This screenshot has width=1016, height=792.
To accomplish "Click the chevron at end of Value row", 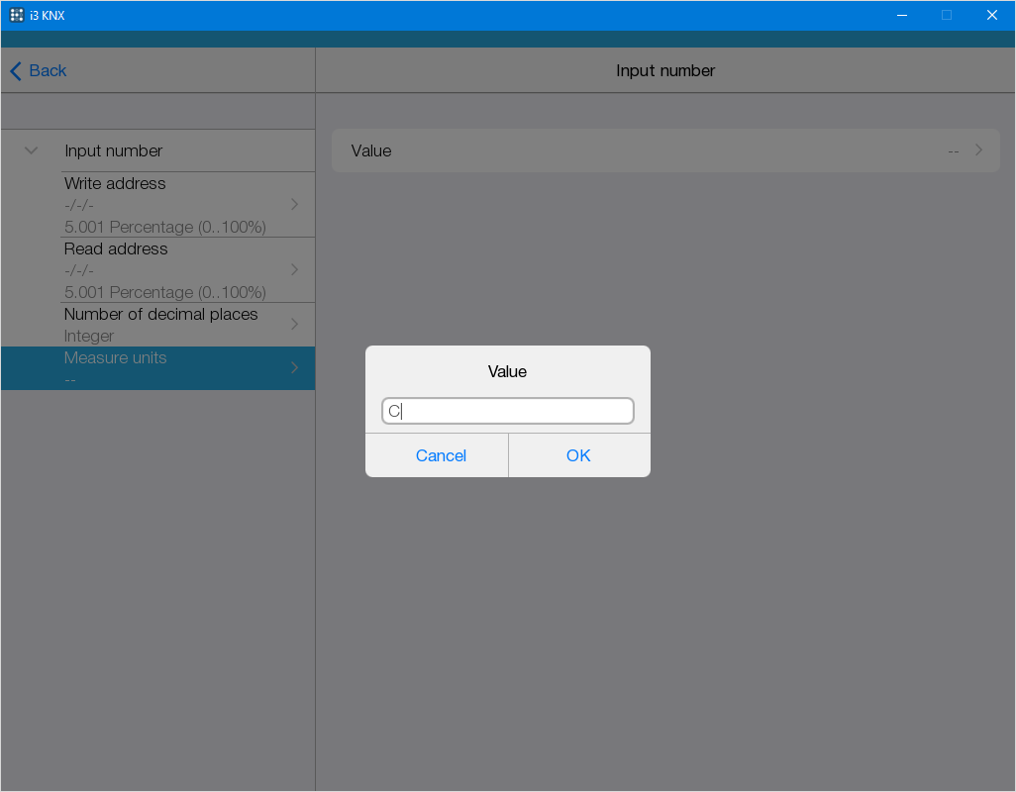I will (978, 150).
